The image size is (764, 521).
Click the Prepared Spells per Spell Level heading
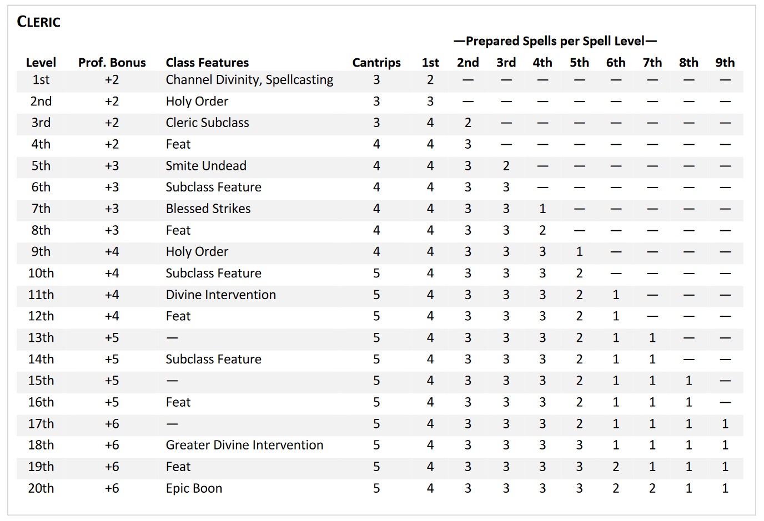click(x=555, y=41)
